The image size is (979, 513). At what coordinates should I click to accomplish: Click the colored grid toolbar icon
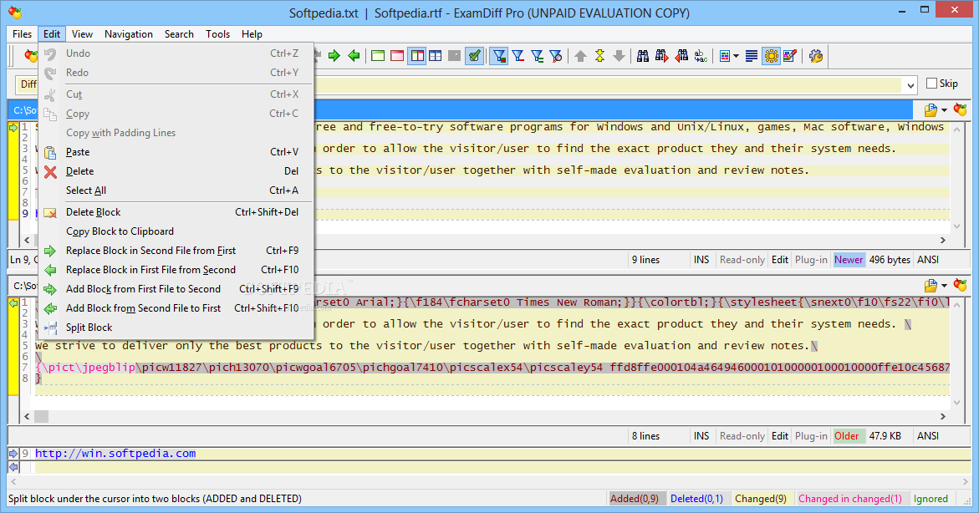click(725, 56)
